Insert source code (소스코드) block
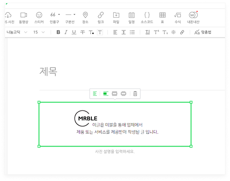Screen dimensions: 230x181 point(147,18)
